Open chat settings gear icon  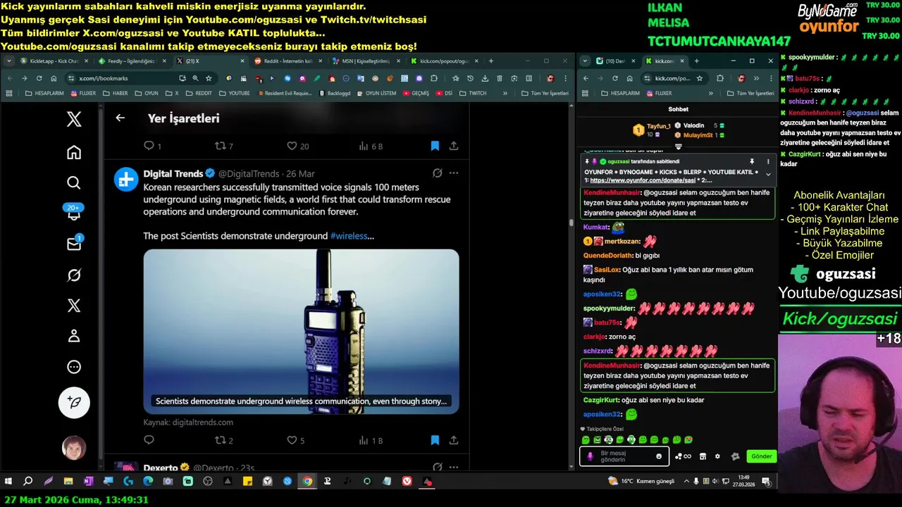717,456
